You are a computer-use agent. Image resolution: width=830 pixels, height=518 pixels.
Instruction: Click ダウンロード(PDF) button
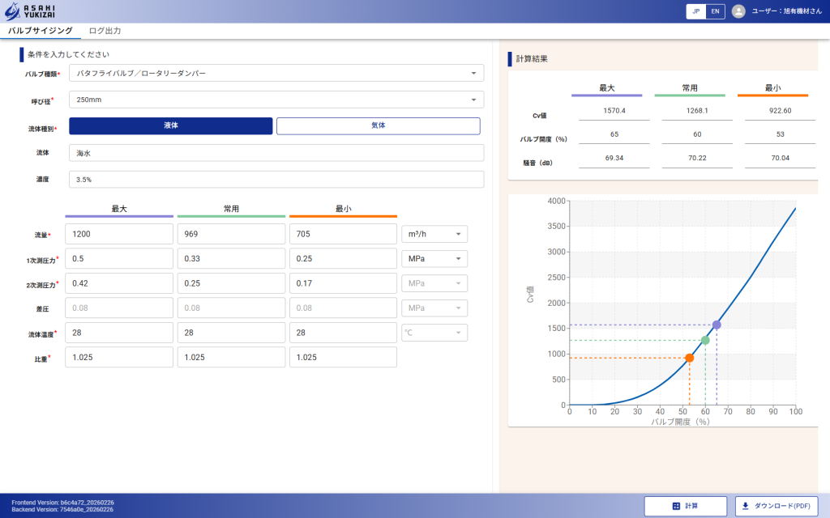pyautogui.click(x=776, y=506)
